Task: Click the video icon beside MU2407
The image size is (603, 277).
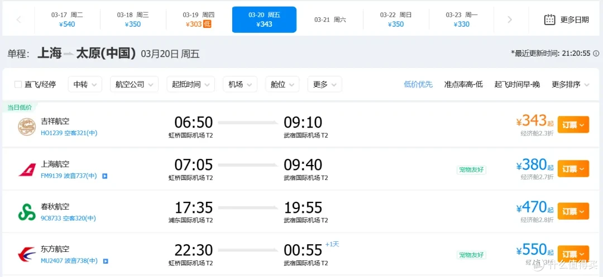Action: click(x=106, y=261)
